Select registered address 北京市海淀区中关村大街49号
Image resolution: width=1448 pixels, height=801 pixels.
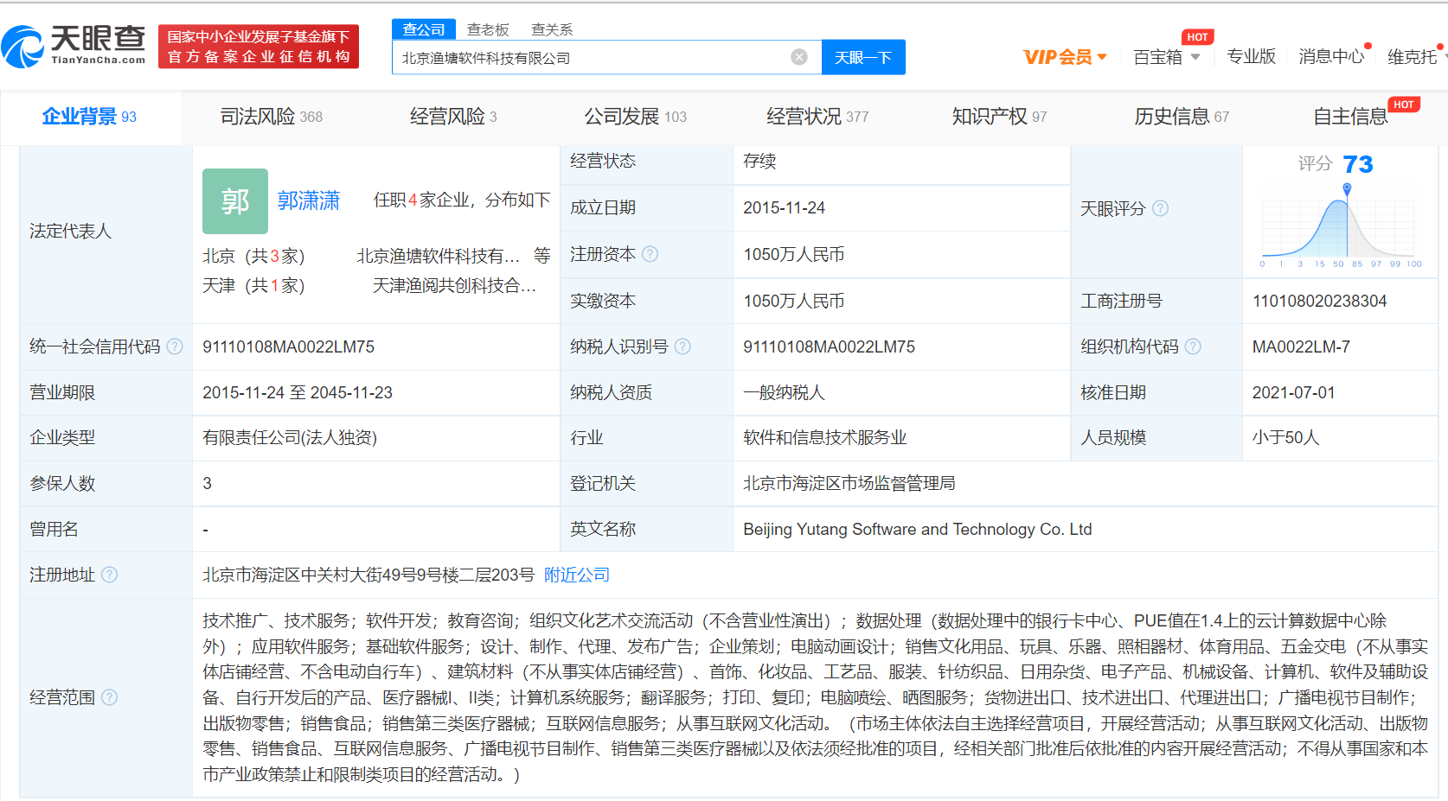tap(368, 575)
